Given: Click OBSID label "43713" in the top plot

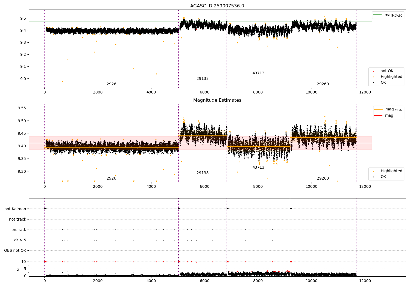Looking at the screenshot, I should click(258, 73).
